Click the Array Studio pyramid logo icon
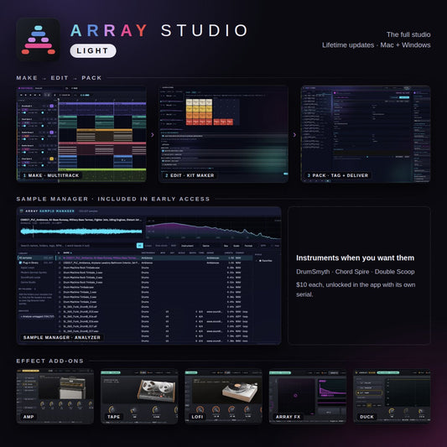The image size is (447, 447). [x=39, y=40]
